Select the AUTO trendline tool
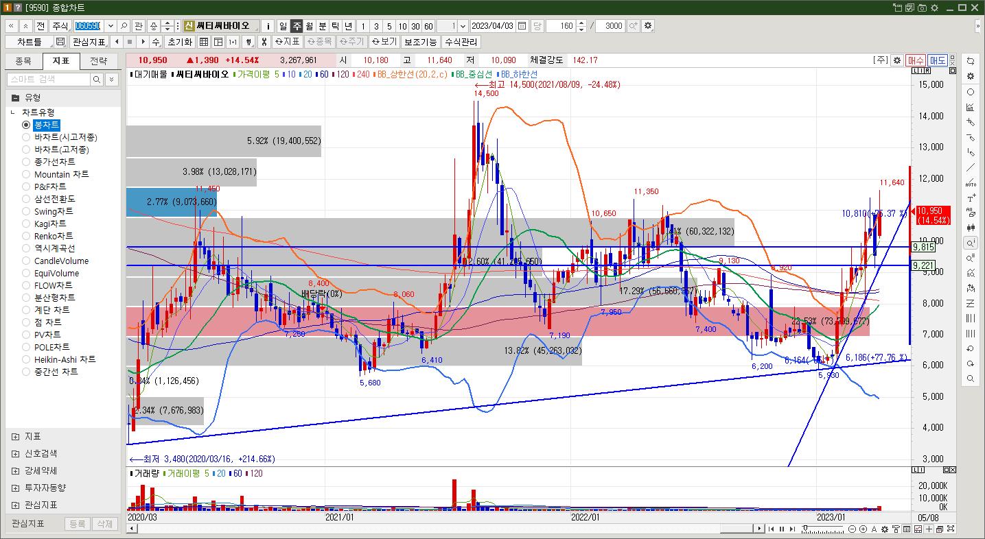 (970, 183)
